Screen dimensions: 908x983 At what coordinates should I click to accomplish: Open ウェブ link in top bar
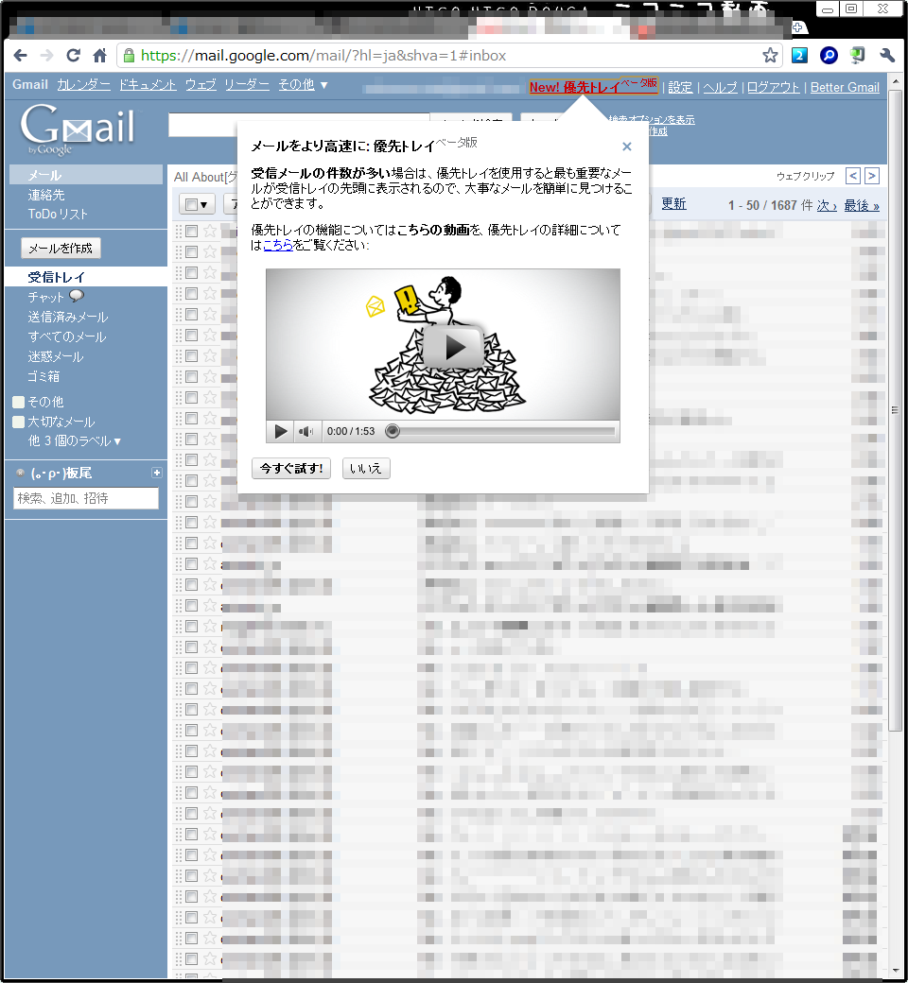(x=201, y=85)
